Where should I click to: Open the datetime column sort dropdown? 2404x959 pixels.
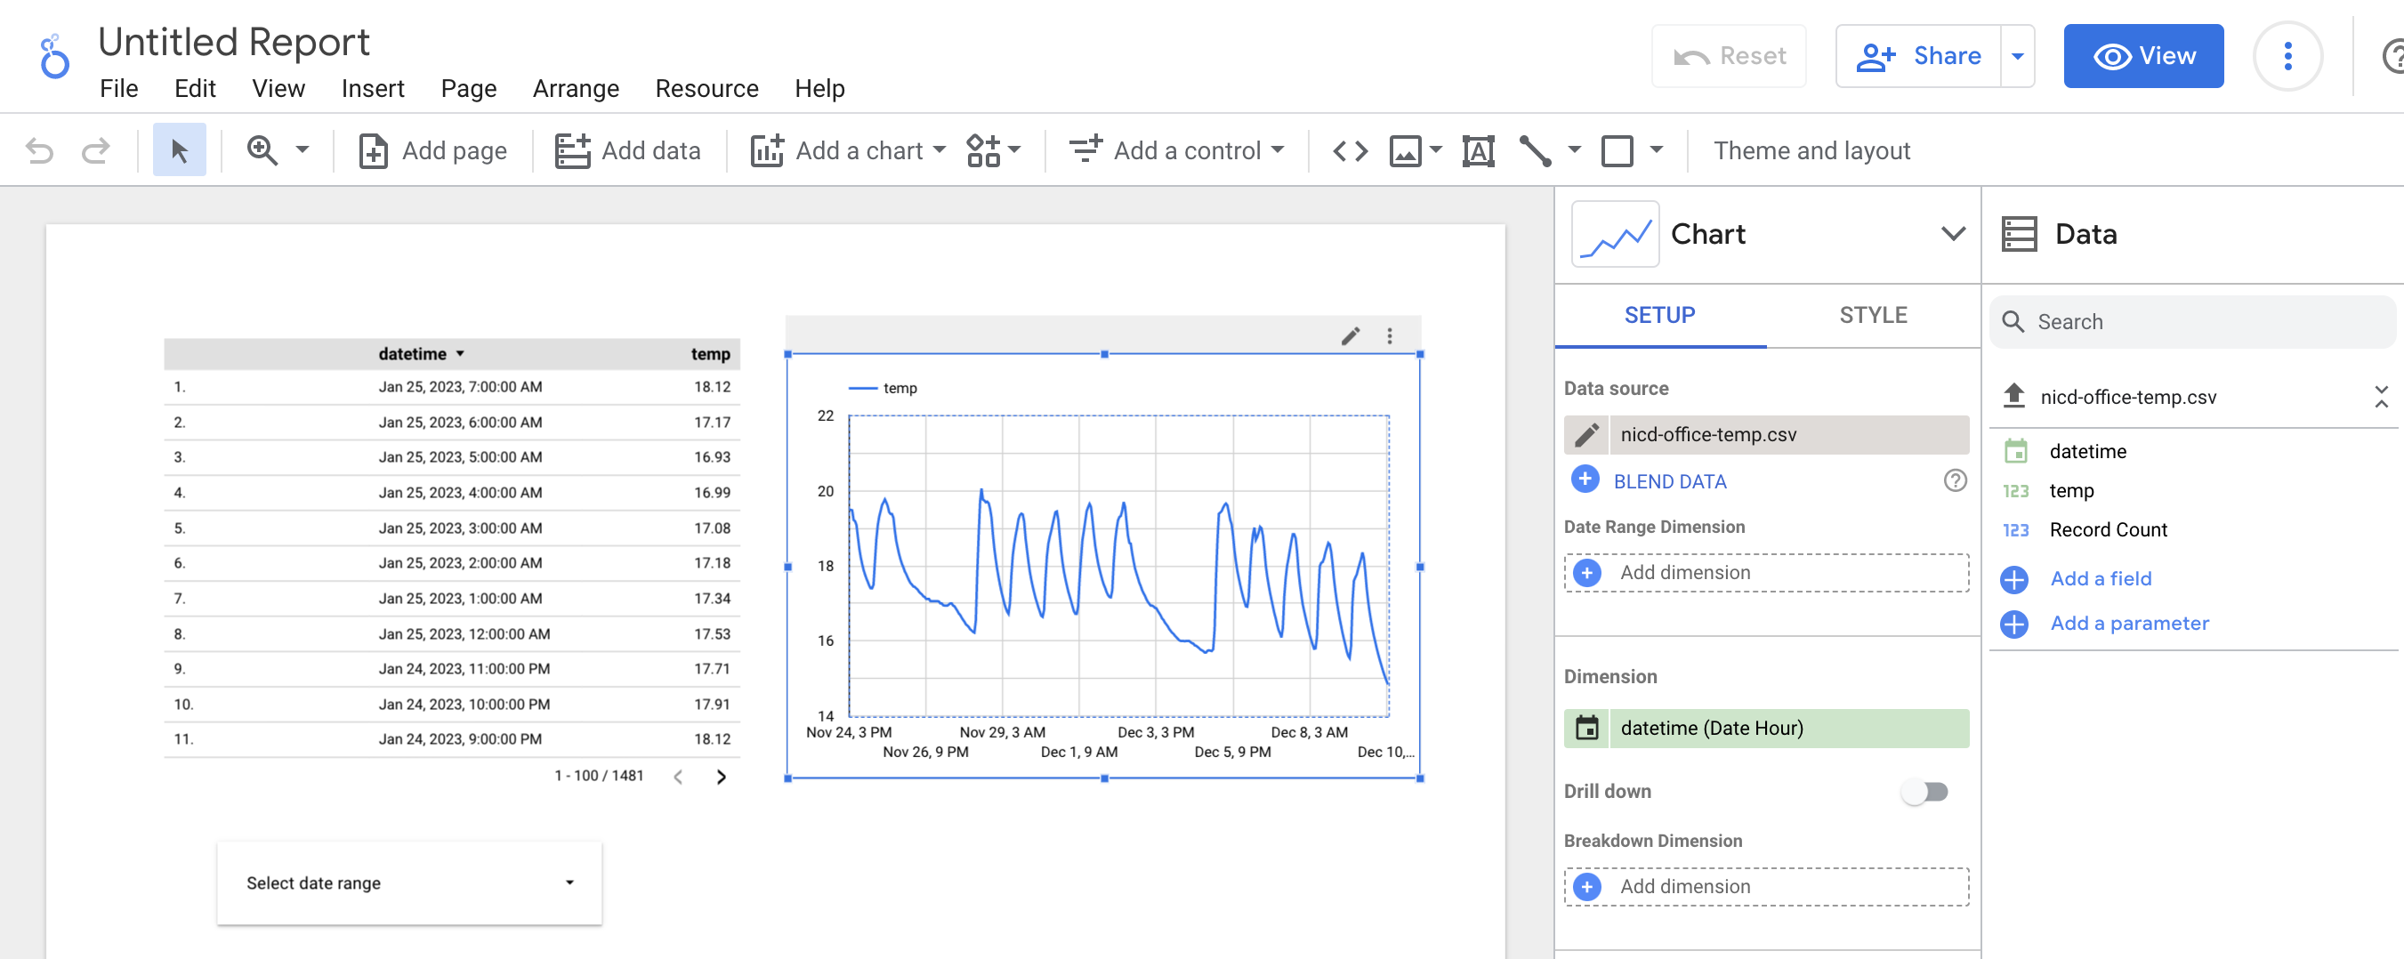459,353
